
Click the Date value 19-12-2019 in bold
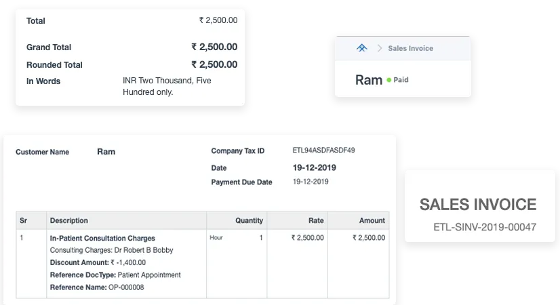click(x=315, y=167)
